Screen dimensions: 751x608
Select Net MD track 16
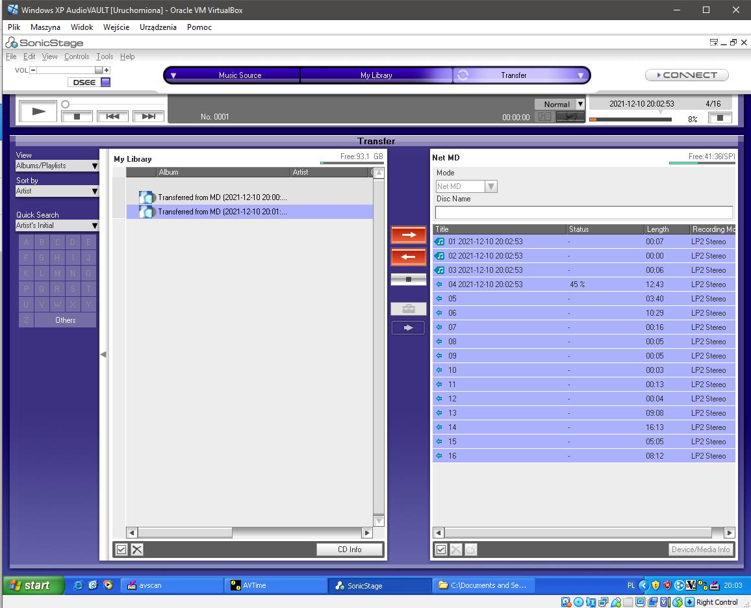click(x=583, y=456)
